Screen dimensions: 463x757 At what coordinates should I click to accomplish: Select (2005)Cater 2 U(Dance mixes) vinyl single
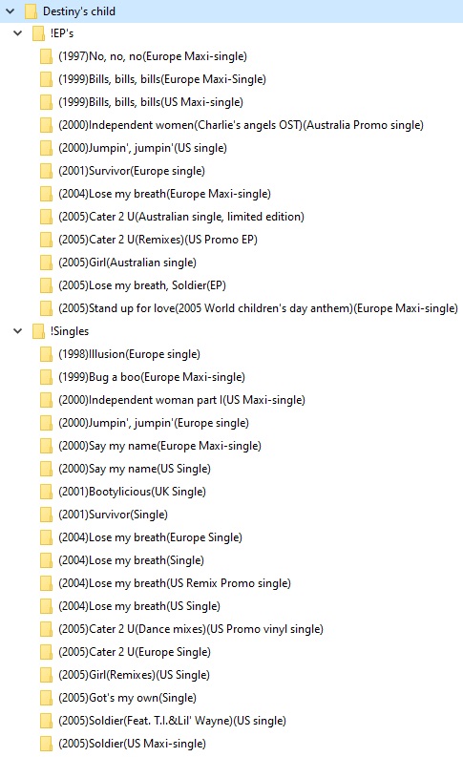click(191, 629)
